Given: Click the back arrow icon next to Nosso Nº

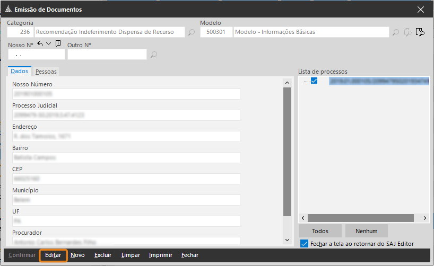Looking at the screenshot, I should (40, 44).
